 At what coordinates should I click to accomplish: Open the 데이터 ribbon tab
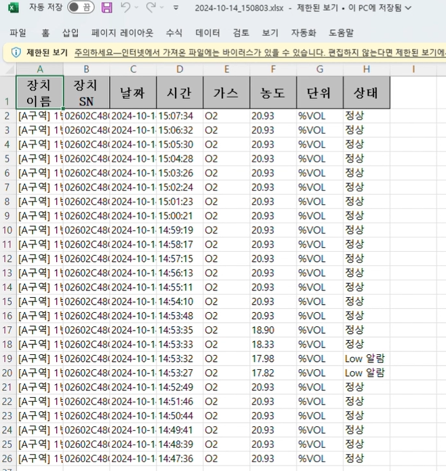pos(207,33)
